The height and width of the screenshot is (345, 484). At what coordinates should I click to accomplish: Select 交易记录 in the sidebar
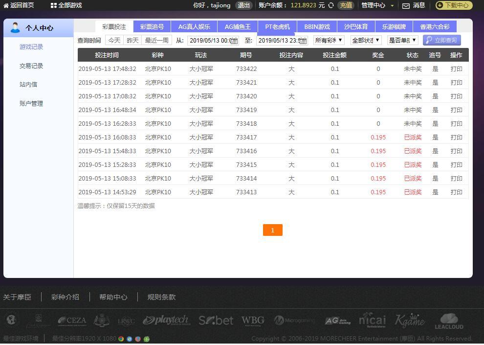(31, 66)
